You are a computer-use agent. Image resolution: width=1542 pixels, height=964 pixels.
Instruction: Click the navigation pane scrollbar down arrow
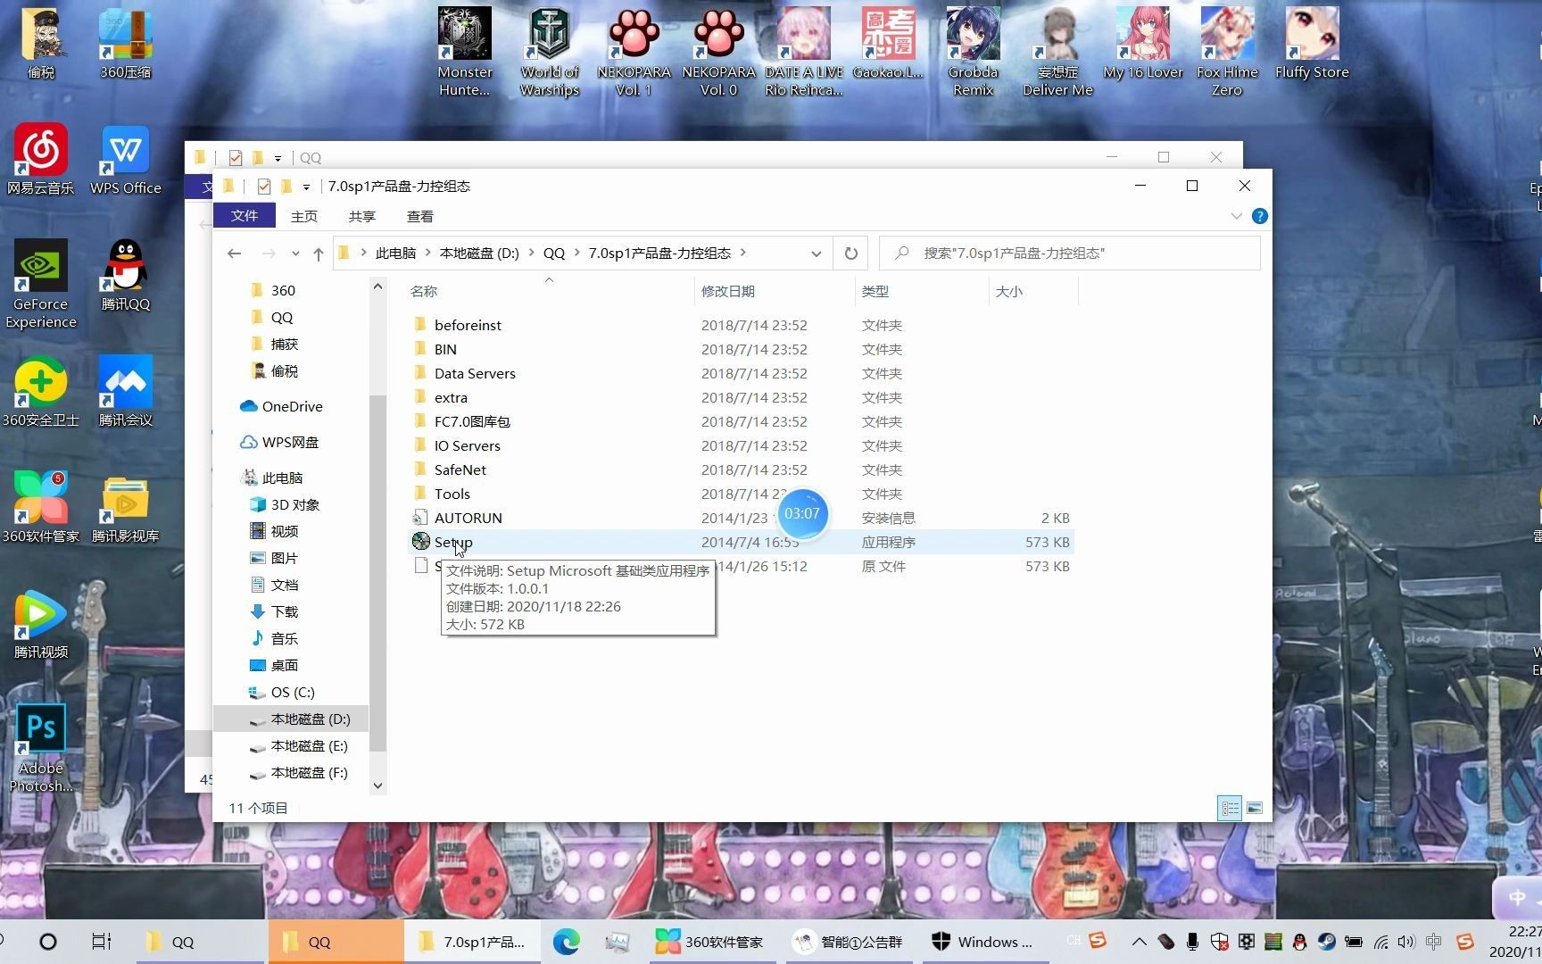coord(377,785)
